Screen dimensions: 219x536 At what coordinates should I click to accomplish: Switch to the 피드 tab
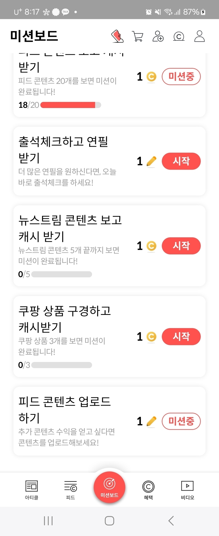tap(70, 490)
